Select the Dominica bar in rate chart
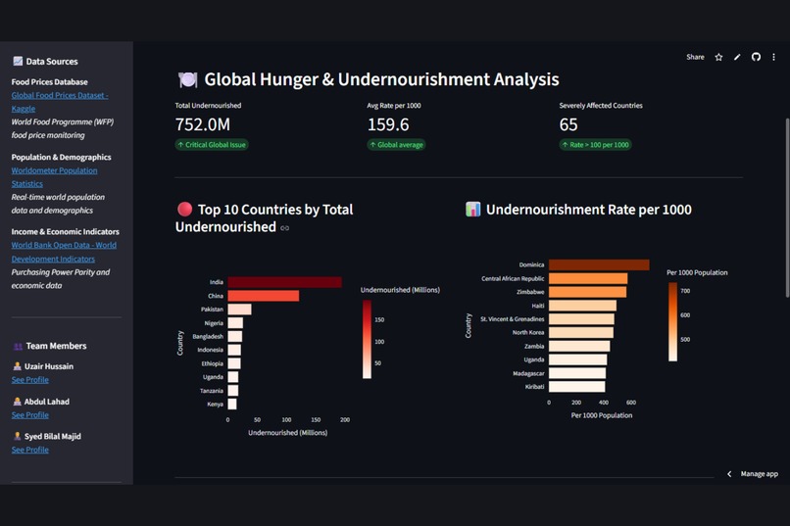This screenshot has height=526, width=790. (x=599, y=264)
